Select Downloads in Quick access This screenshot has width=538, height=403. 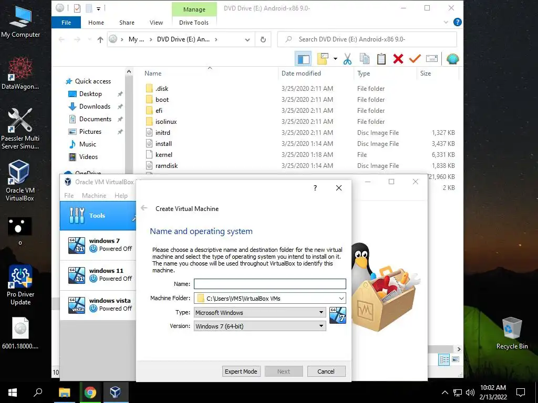point(95,106)
